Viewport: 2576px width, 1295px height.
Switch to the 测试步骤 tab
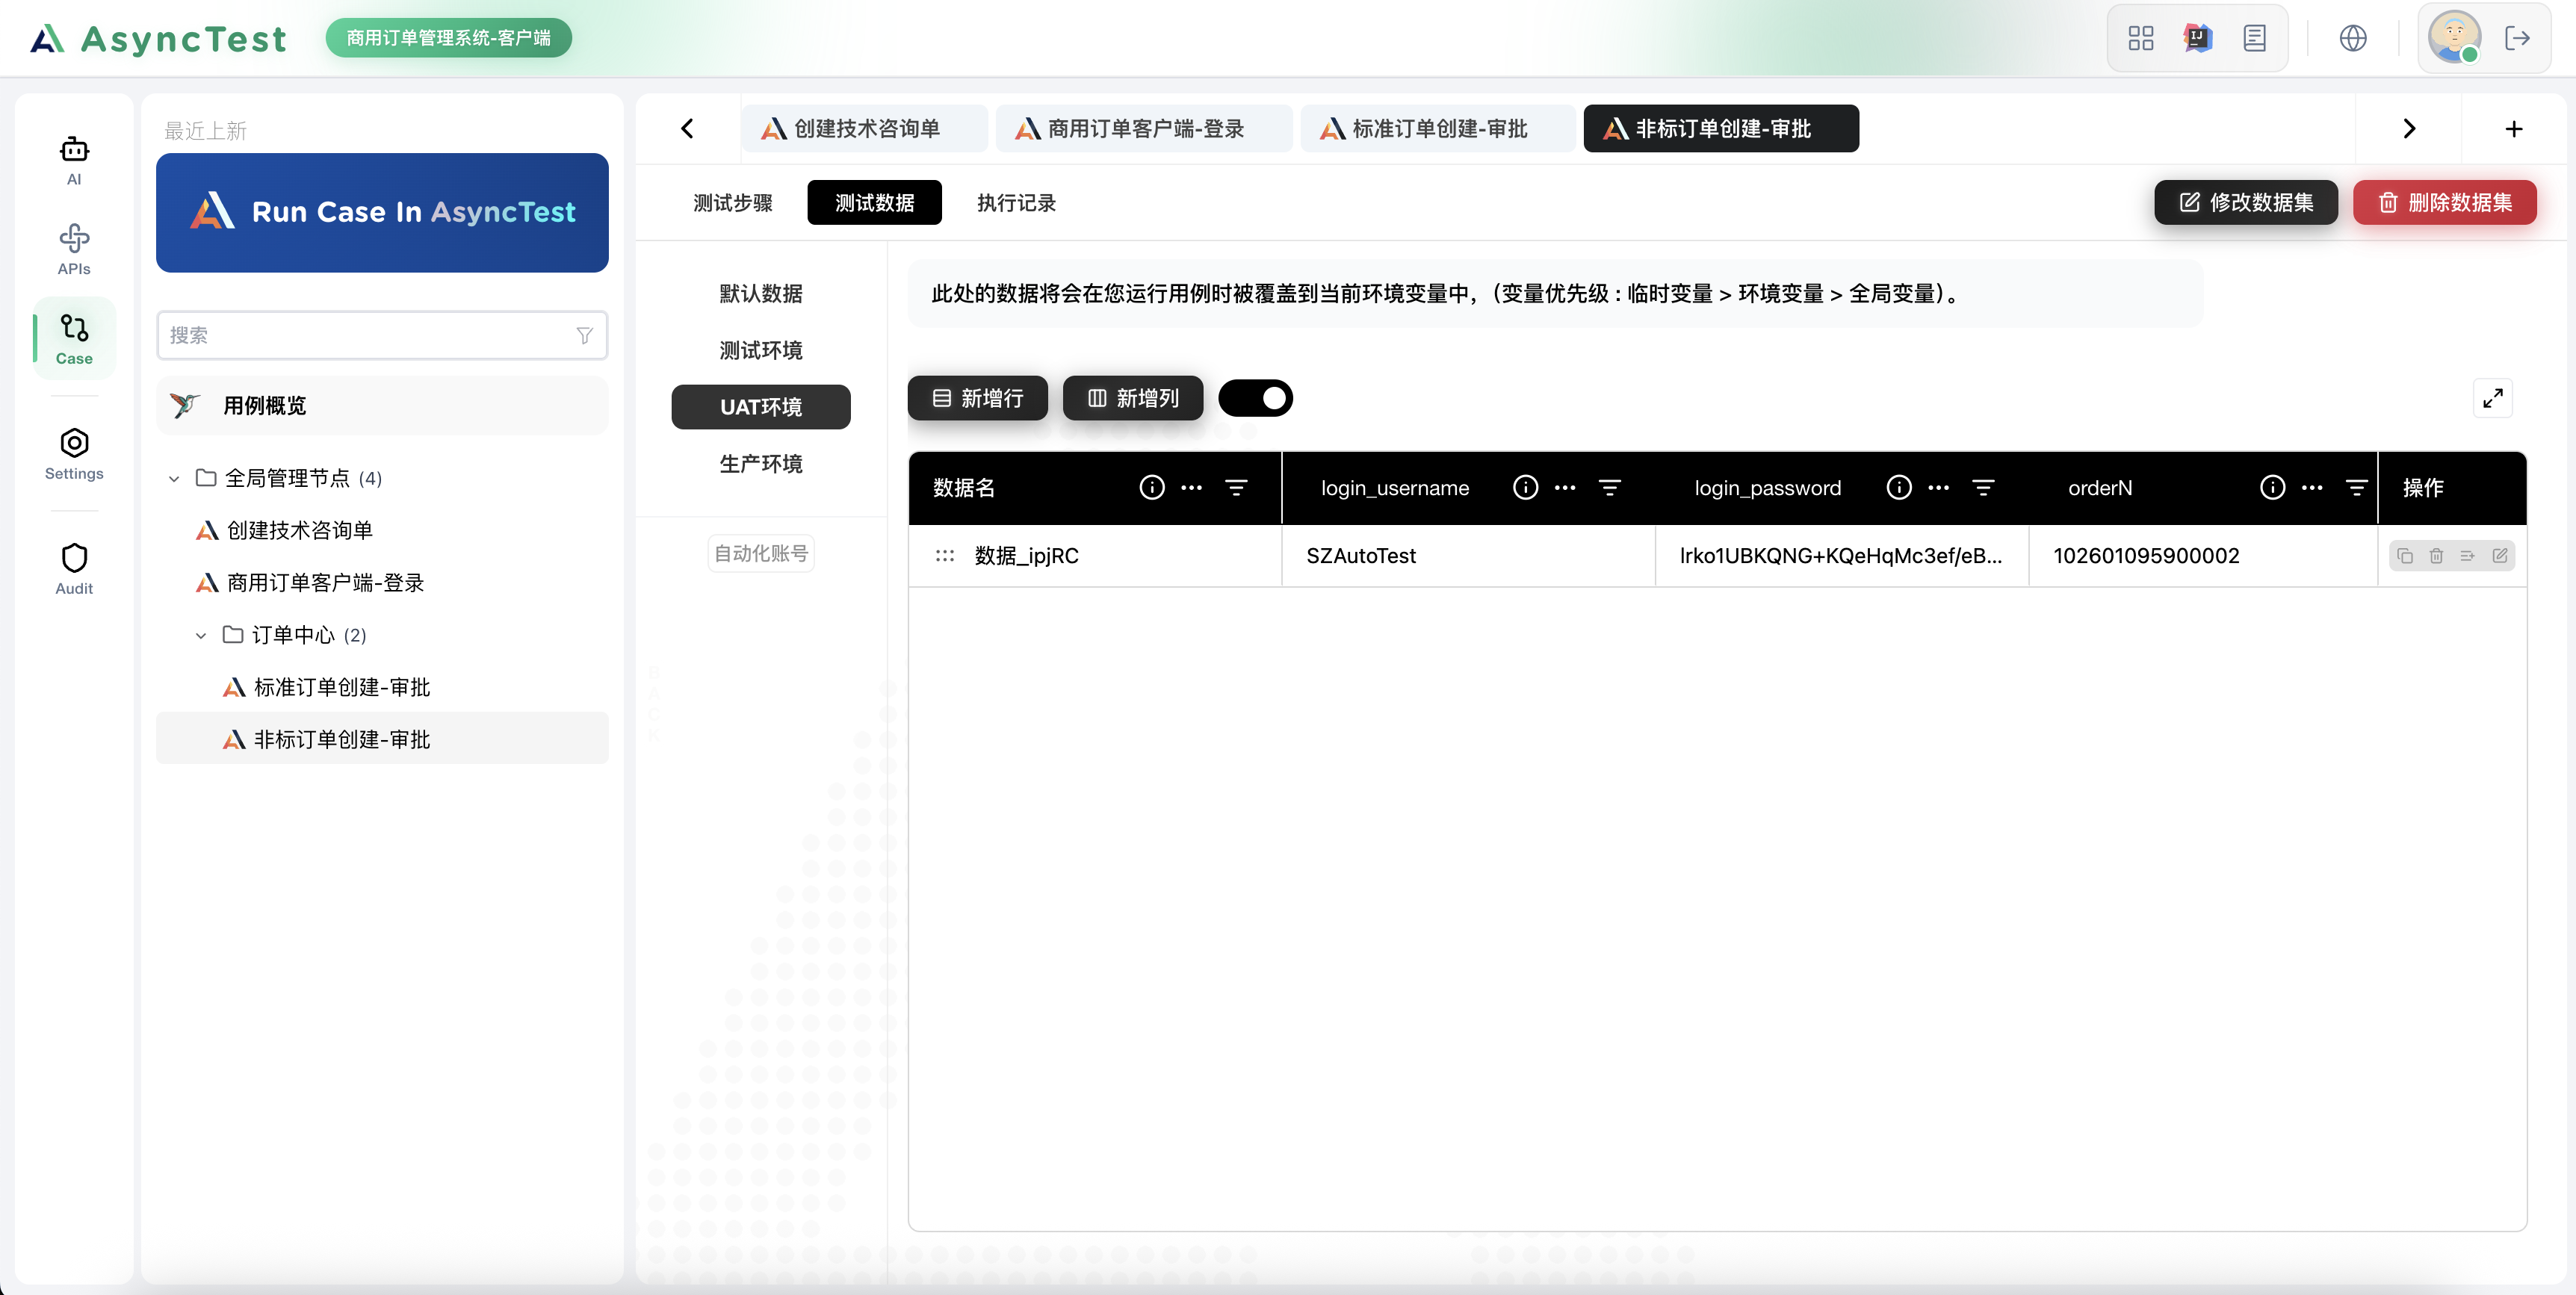tap(732, 202)
